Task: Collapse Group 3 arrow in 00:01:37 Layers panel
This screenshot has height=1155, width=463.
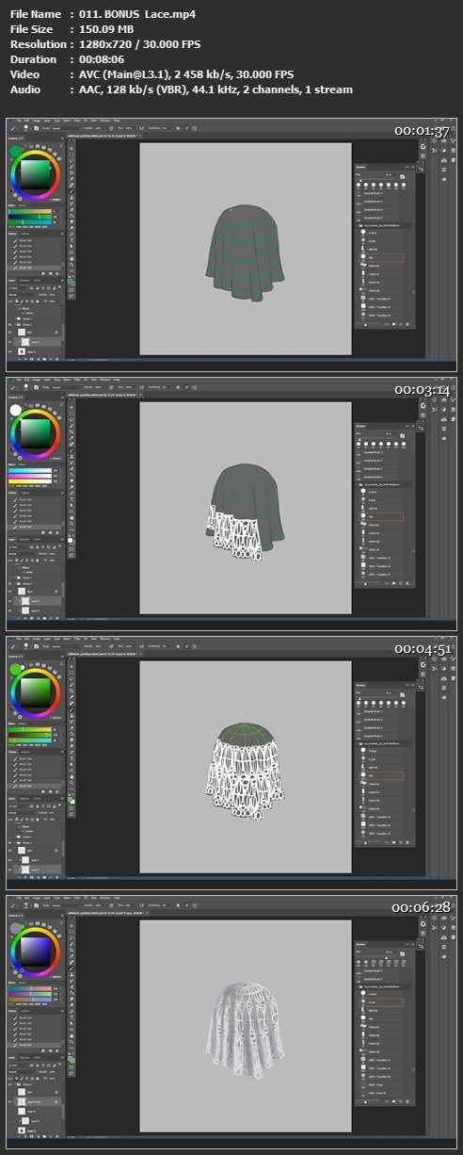Action: 14,325
